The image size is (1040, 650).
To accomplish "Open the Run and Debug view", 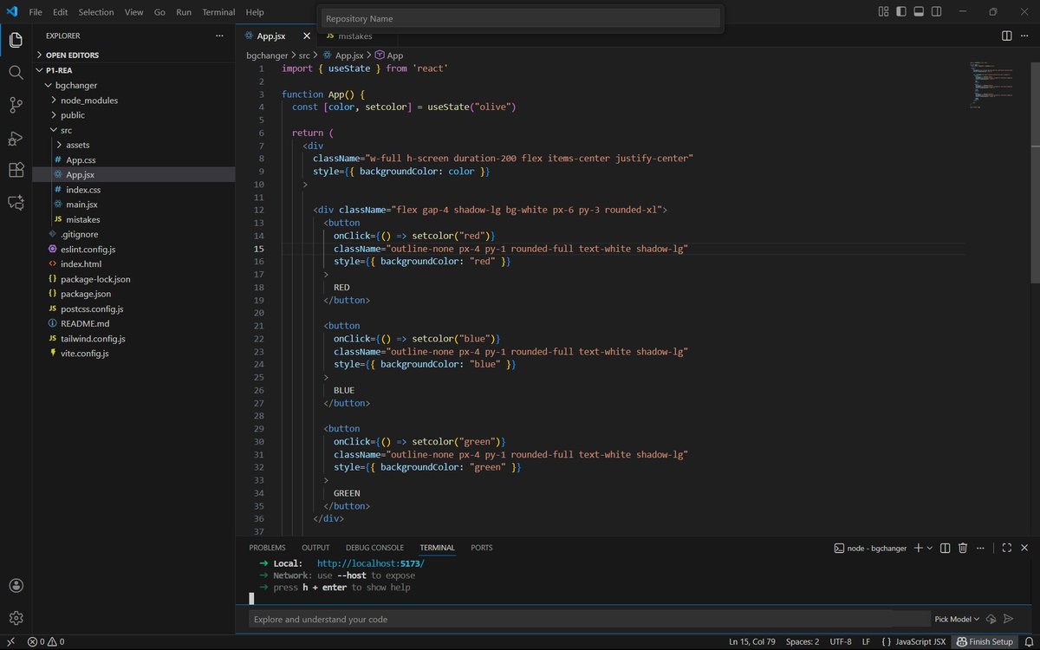I will pos(16,139).
